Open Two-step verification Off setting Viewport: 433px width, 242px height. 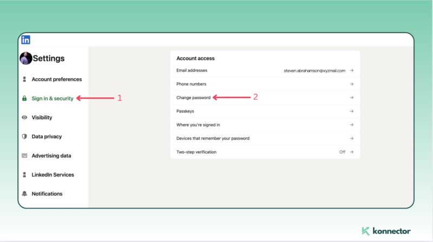[346, 152]
